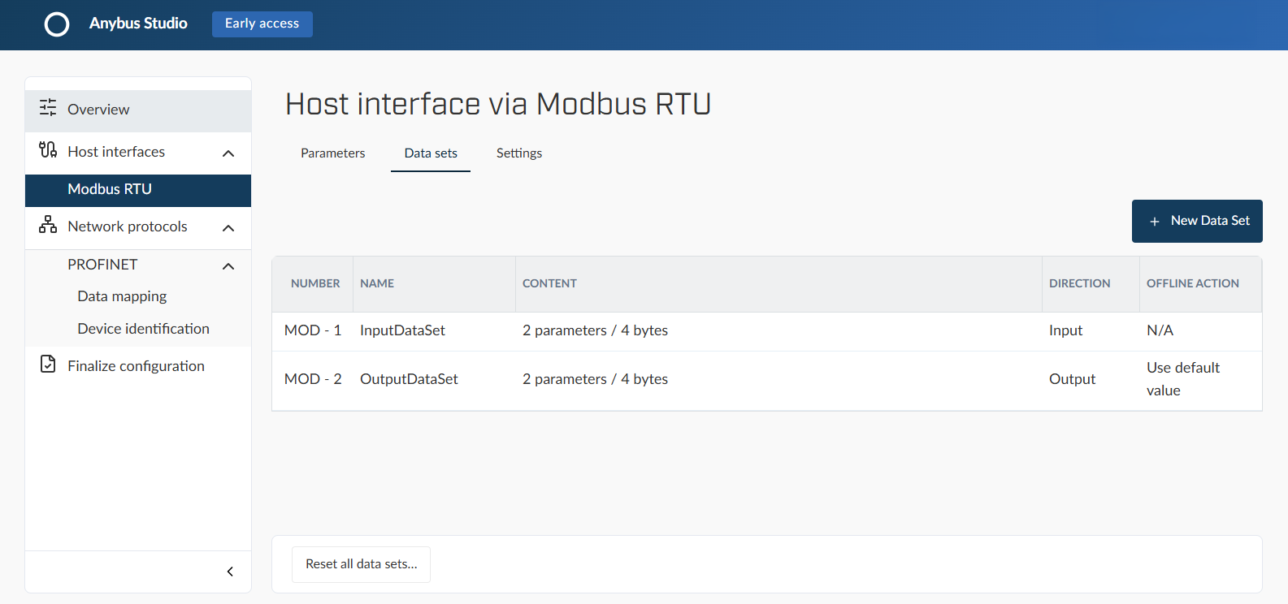Click the 'Host interface via Modbus RTU' heading
The width and height of the screenshot is (1288, 604).
pyautogui.click(x=498, y=104)
